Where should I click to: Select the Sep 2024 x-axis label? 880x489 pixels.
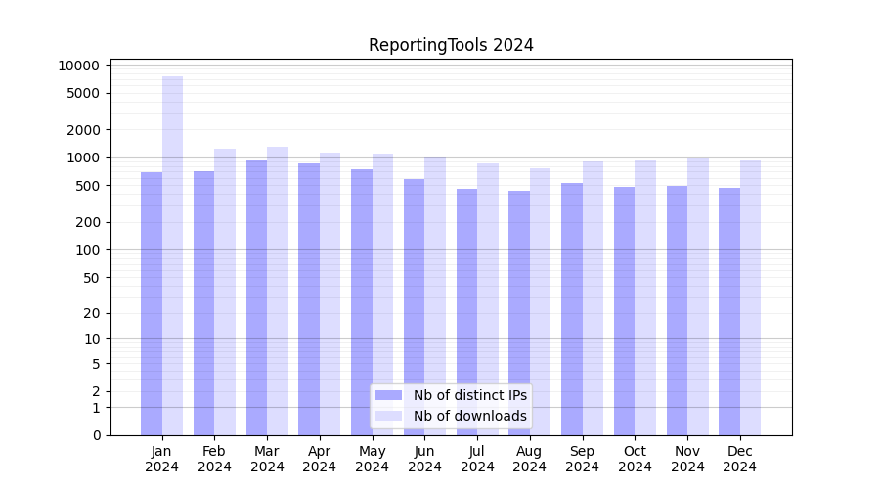pos(582,459)
